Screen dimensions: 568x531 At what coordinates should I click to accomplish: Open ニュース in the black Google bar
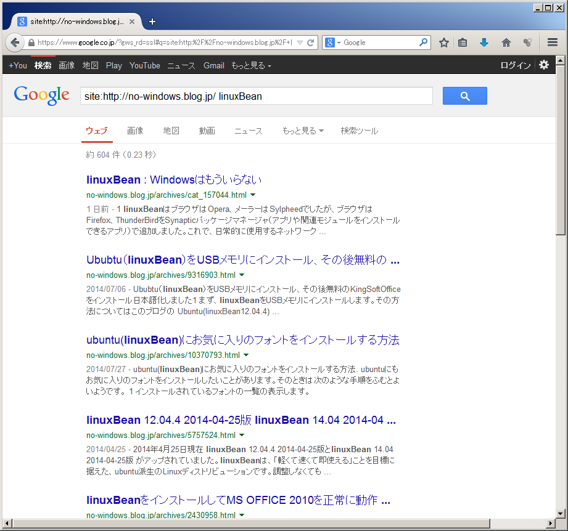point(181,65)
